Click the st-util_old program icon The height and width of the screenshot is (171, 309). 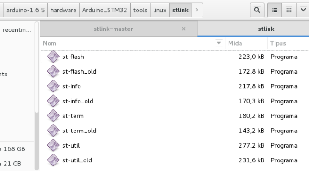pyautogui.click(x=53, y=160)
